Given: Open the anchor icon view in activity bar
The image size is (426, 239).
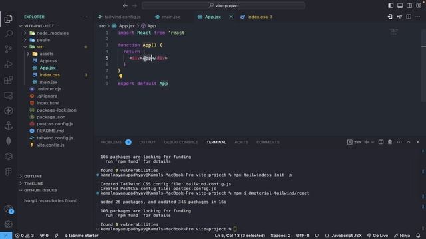Looking at the screenshot, I should pyautogui.click(x=9, y=125).
